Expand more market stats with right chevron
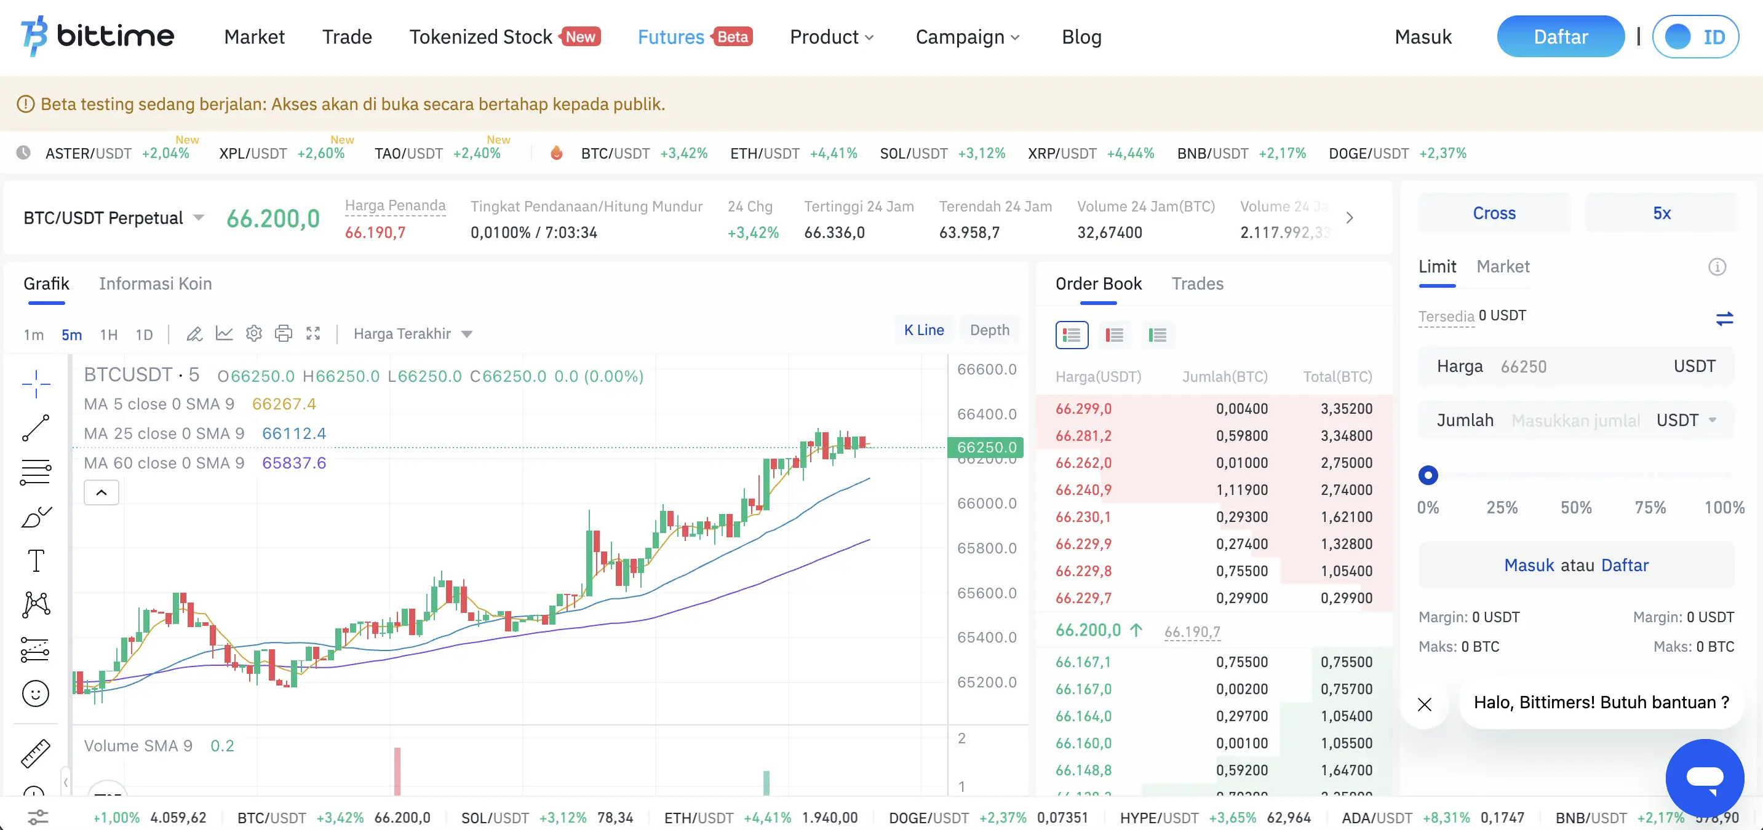This screenshot has height=830, width=1763. point(1349,218)
